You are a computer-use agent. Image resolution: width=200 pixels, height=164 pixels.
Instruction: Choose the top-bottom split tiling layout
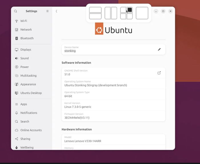click(95, 13)
